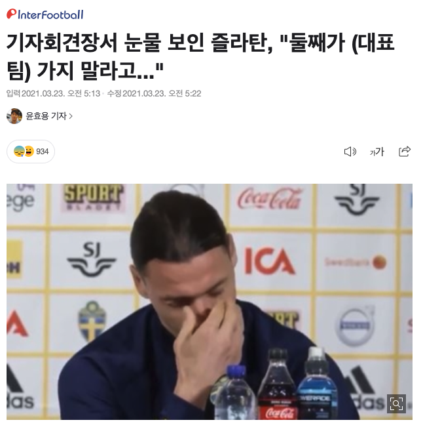423x435 pixels.
Task: Open reporter 윤효용's profile photo
Action: click(14, 116)
